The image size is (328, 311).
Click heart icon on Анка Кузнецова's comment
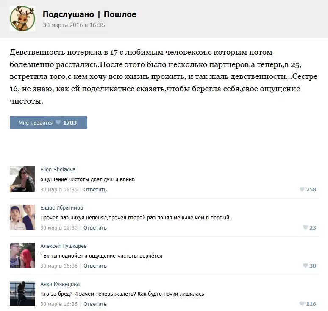tap(302, 304)
